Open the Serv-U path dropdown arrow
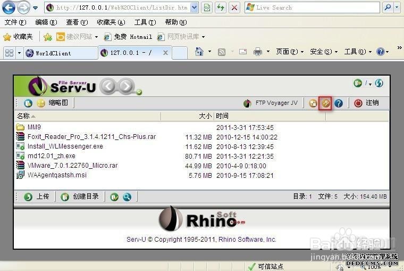 click(x=371, y=85)
